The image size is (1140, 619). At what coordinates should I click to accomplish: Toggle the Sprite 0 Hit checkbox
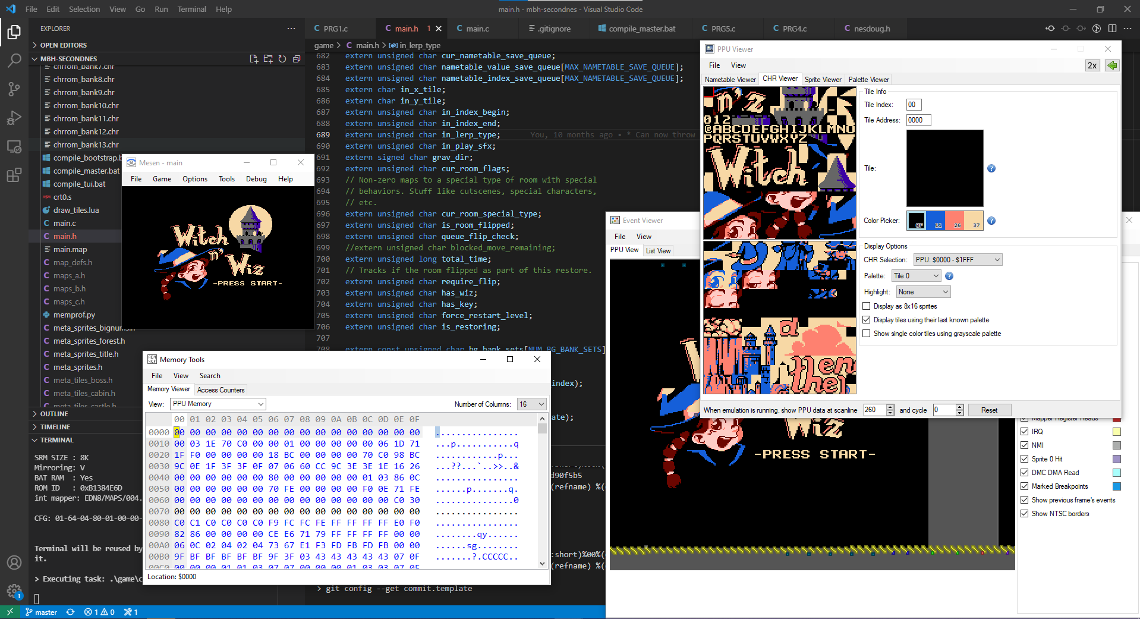[1024, 459]
